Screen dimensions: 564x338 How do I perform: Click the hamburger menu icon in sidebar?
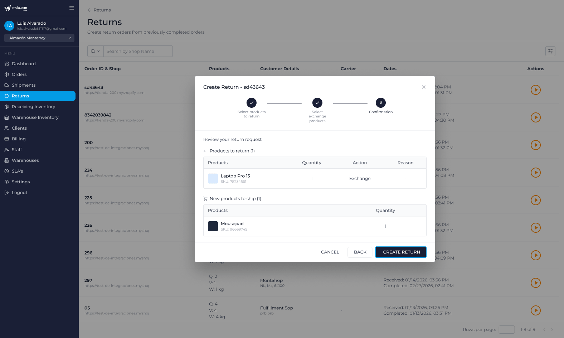point(72,8)
